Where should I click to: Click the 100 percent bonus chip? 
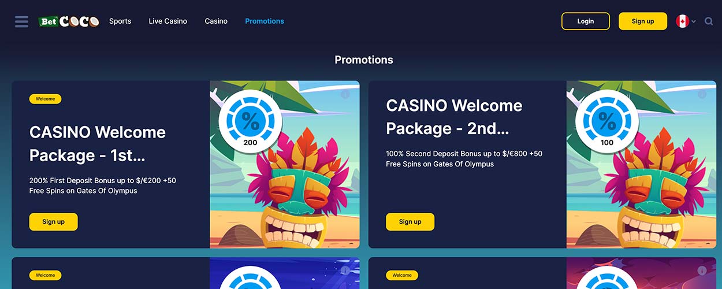coord(607,121)
